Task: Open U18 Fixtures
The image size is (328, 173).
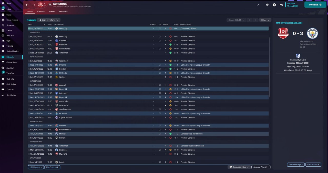Action: click(52, 167)
